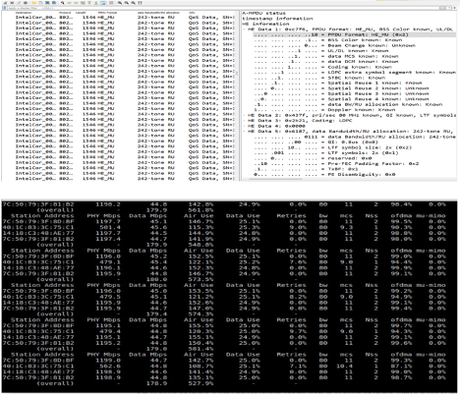The image size is (460, 395).
Task: Open the capture options gear icon
Action: [x=26, y=3]
